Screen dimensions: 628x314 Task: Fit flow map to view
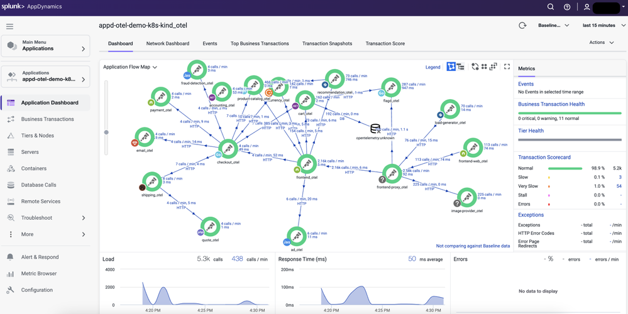pyautogui.click(x=493, y=67)
